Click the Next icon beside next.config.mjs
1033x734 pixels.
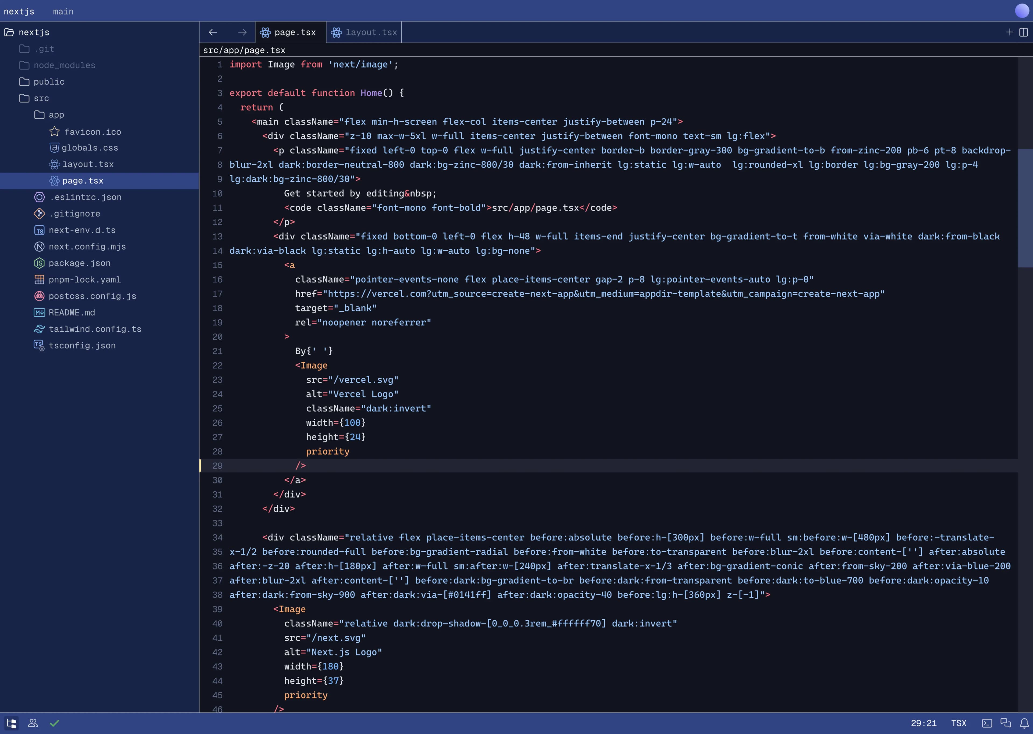[39, 246]
